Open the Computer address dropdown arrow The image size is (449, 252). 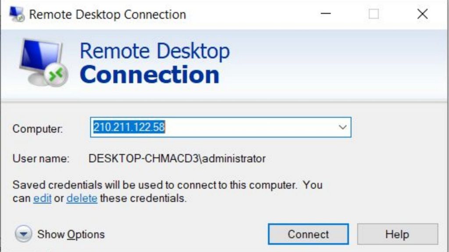[x=342, y=127]
